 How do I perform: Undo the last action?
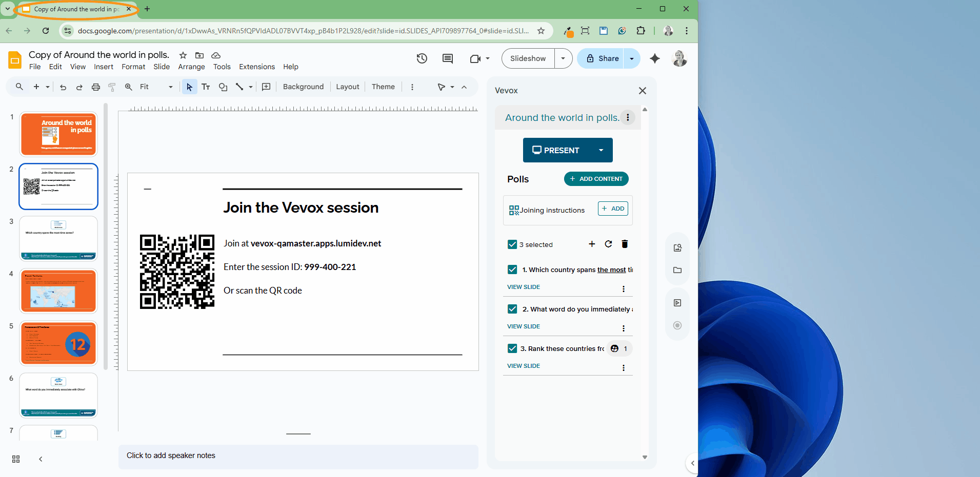tap(63, 87)
